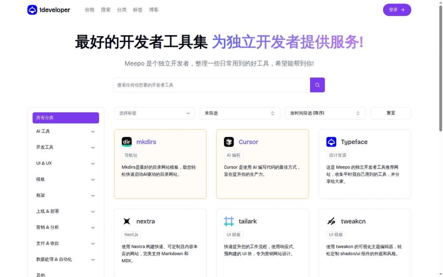This screenshot has width=443, height=277.
Task: Open the nextra title link
Action: pos(145,221)
